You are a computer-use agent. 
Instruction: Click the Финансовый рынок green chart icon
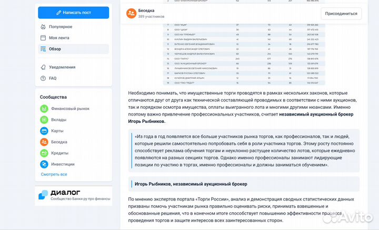pyautogui.click(x=44, y=109)
